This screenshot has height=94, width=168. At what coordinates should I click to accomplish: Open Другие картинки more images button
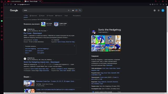point(114,50)
